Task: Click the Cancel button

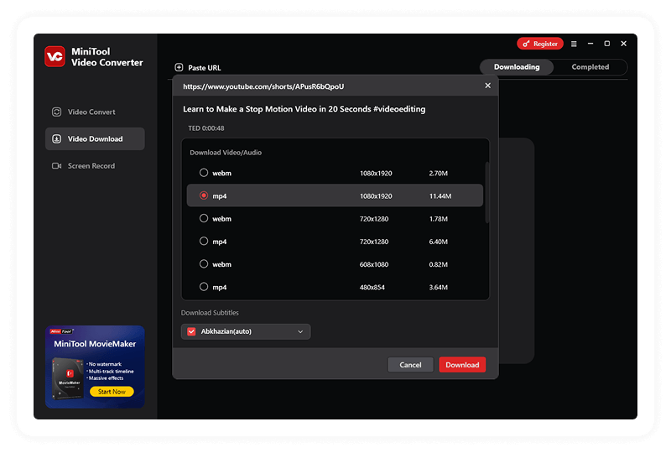Action: 410,365
